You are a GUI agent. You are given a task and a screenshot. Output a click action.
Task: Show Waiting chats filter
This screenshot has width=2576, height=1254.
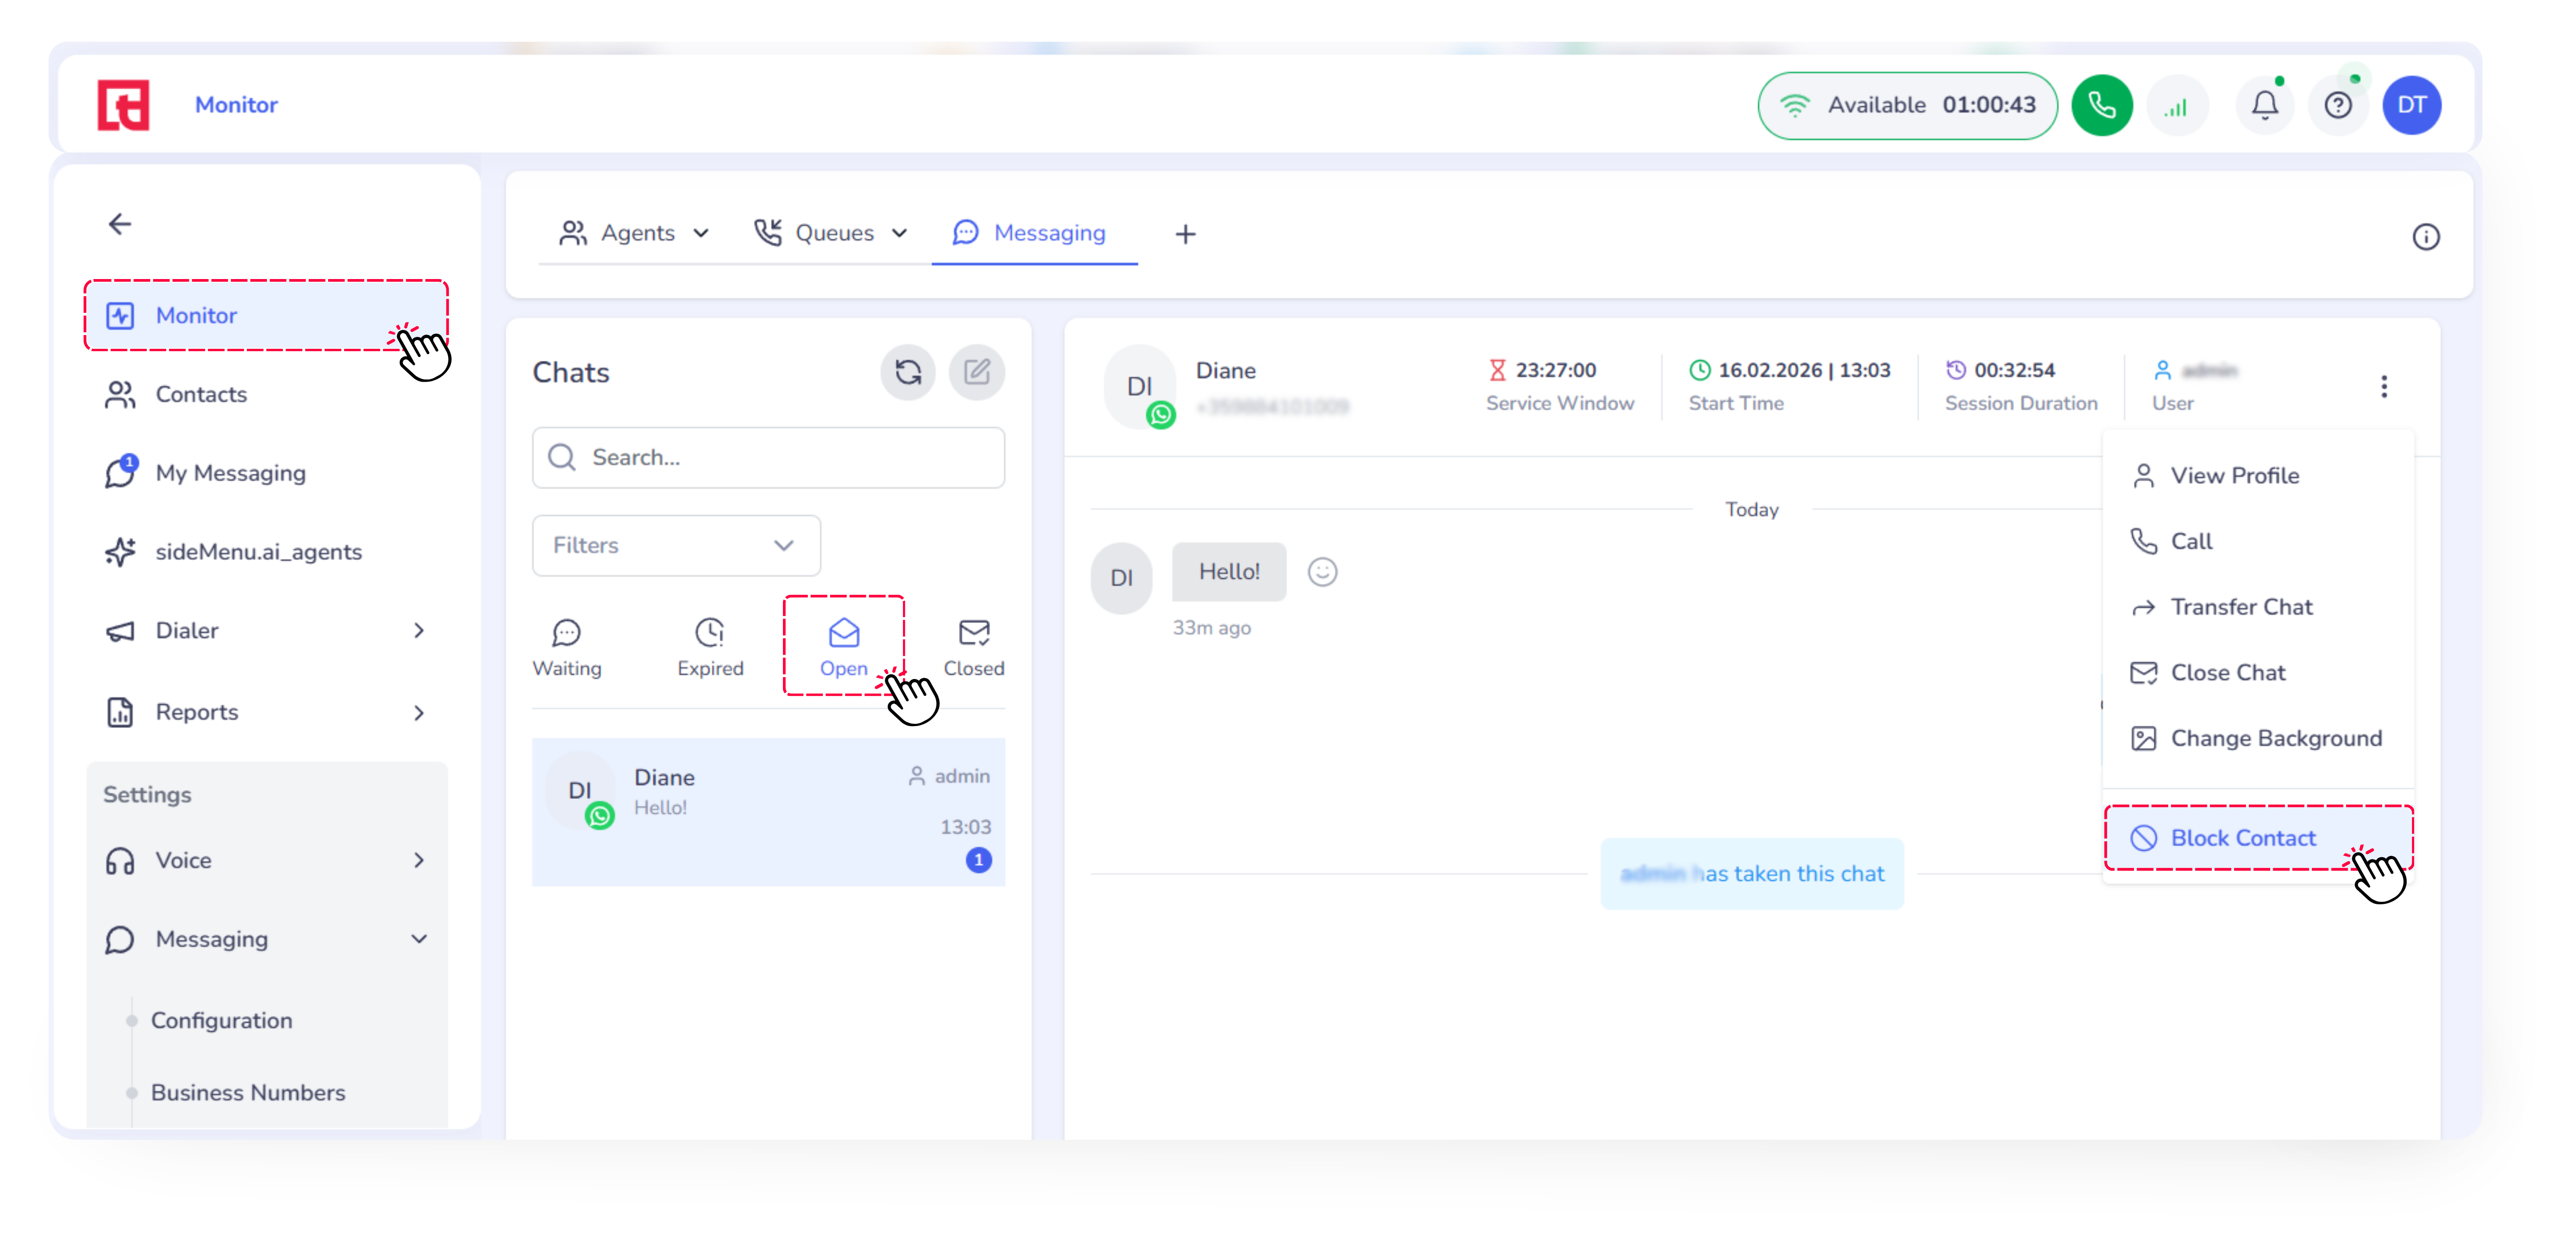pyautogui.click(x=567, y=647)
